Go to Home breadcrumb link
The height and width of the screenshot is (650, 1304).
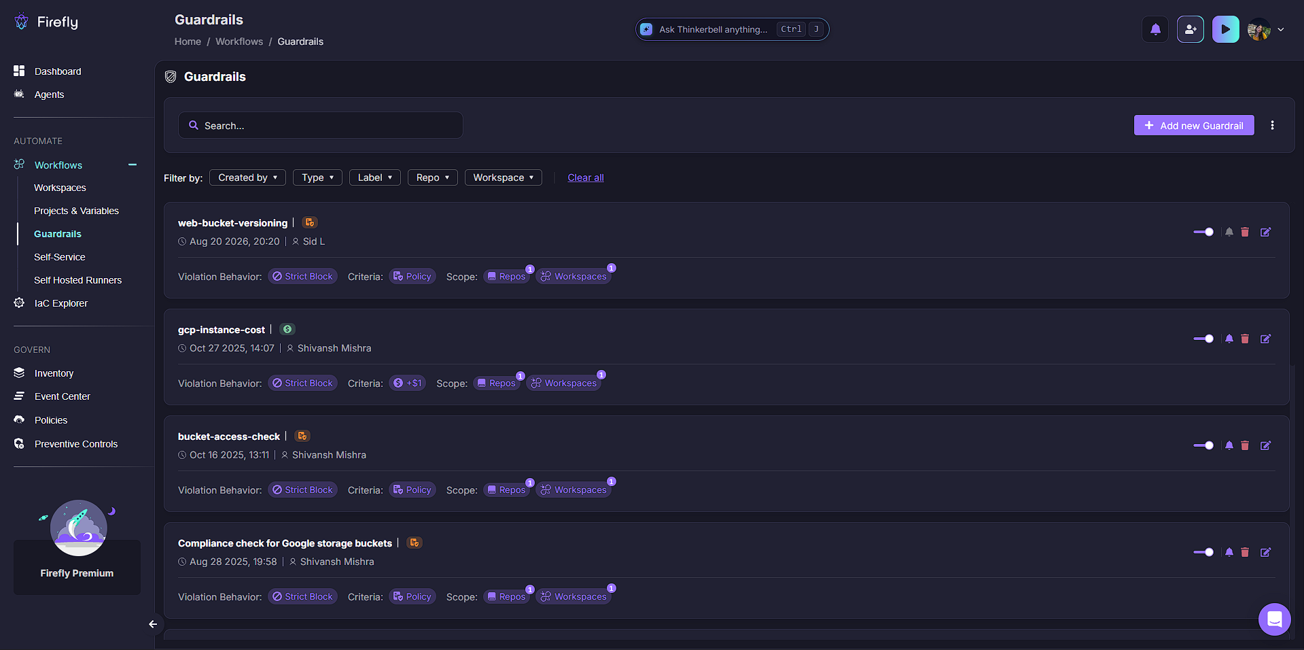click(188, 41)
